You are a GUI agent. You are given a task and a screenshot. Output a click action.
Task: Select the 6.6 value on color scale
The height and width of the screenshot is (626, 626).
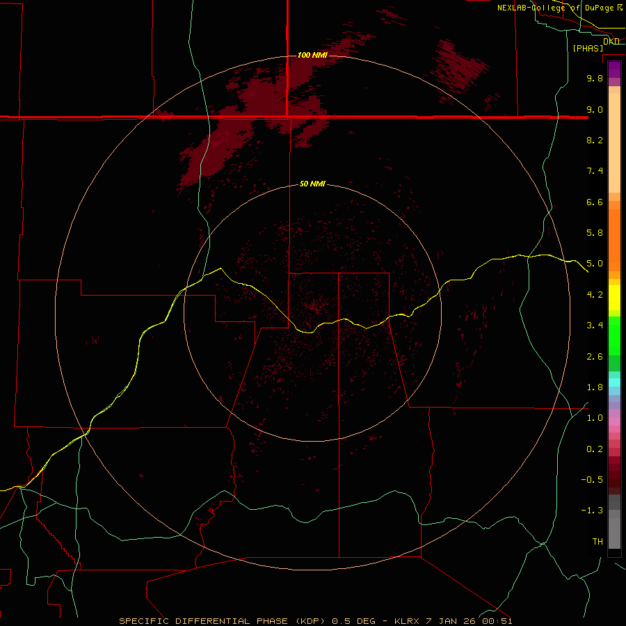[595, 202]
